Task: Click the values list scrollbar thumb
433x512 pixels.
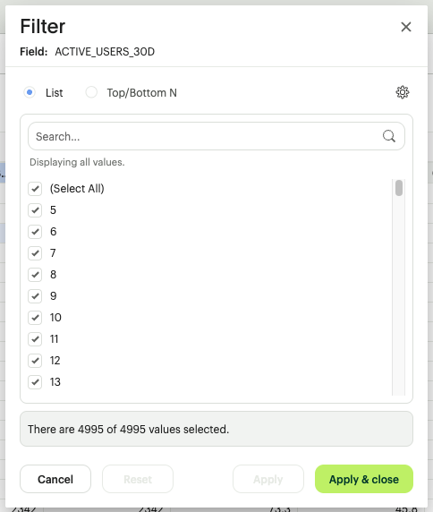Action: (399, 188)
